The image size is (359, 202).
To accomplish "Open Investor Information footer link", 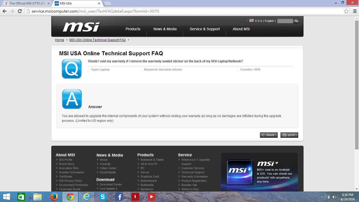I will click(71, 172).
